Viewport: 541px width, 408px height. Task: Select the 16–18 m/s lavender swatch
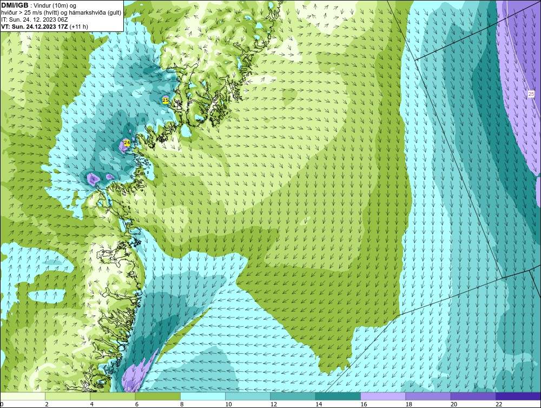click(383, 396)
